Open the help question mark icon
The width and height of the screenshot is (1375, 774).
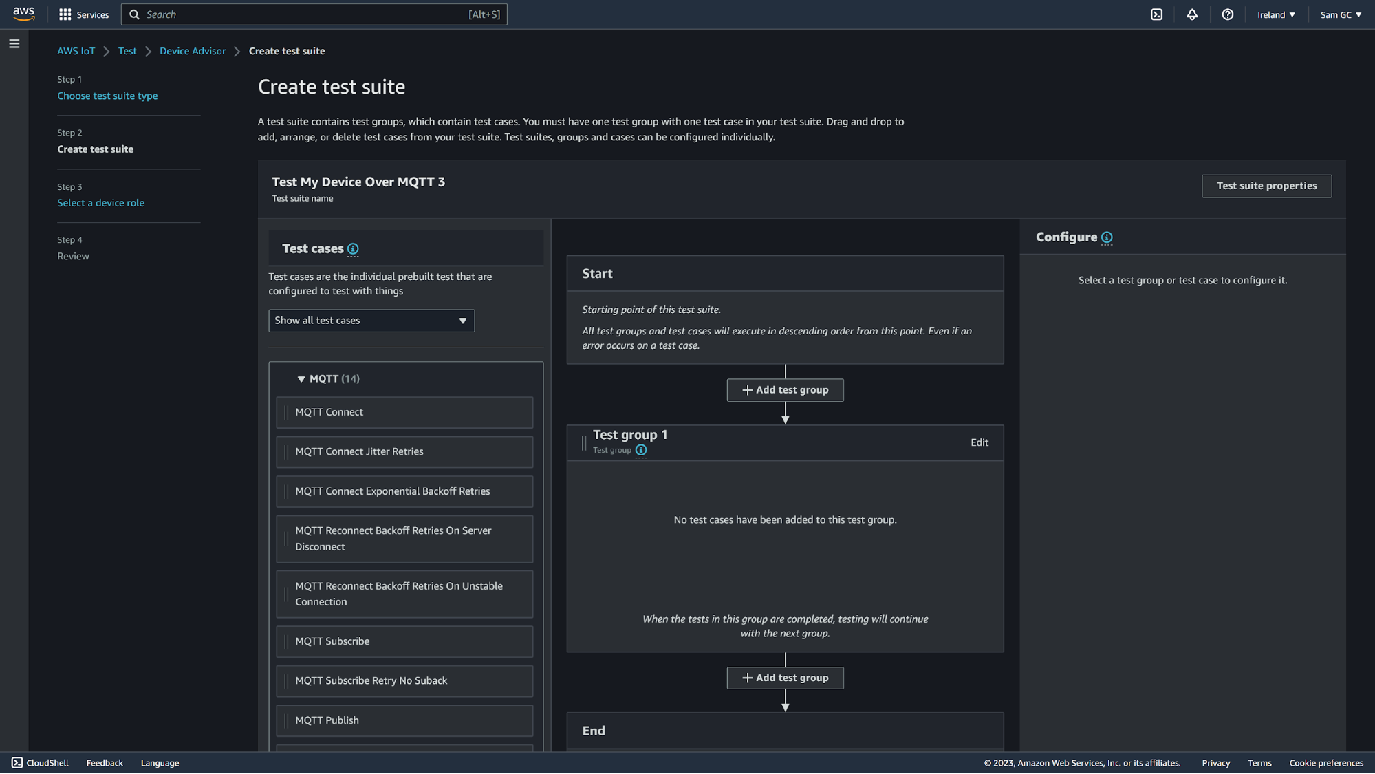pos(1227,14)
